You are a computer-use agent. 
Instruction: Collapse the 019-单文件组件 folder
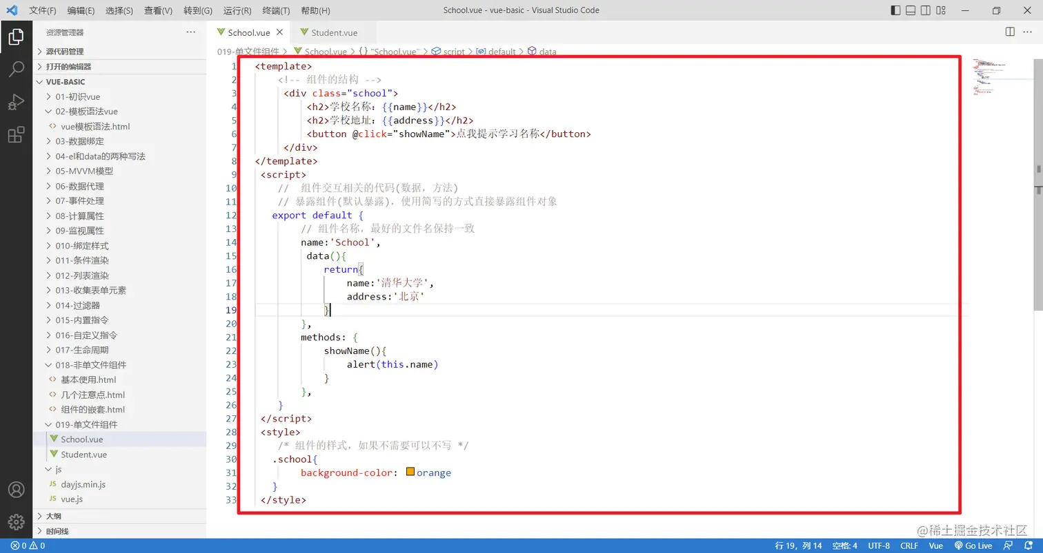tap(120, 424)
